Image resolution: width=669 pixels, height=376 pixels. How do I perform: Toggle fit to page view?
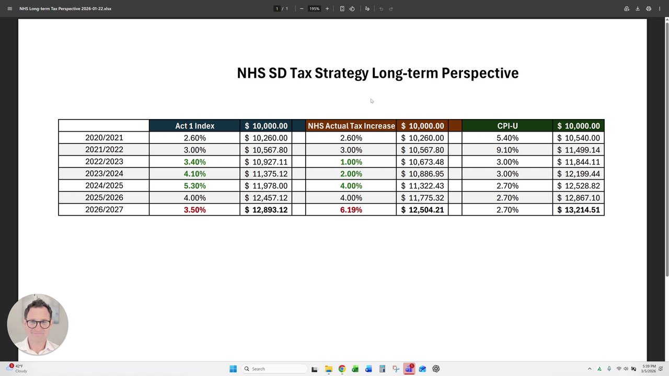[342, 8]
